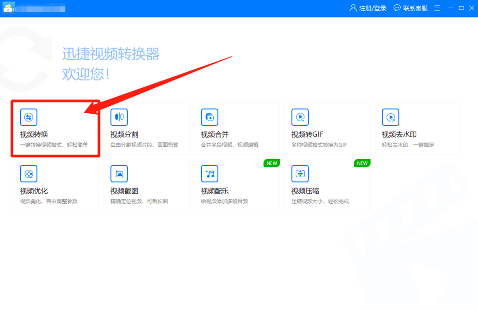Click description 自由分割视频片段，画面剪裁
The height and width of the screenshot is (310, 478).
click(145, 145)
